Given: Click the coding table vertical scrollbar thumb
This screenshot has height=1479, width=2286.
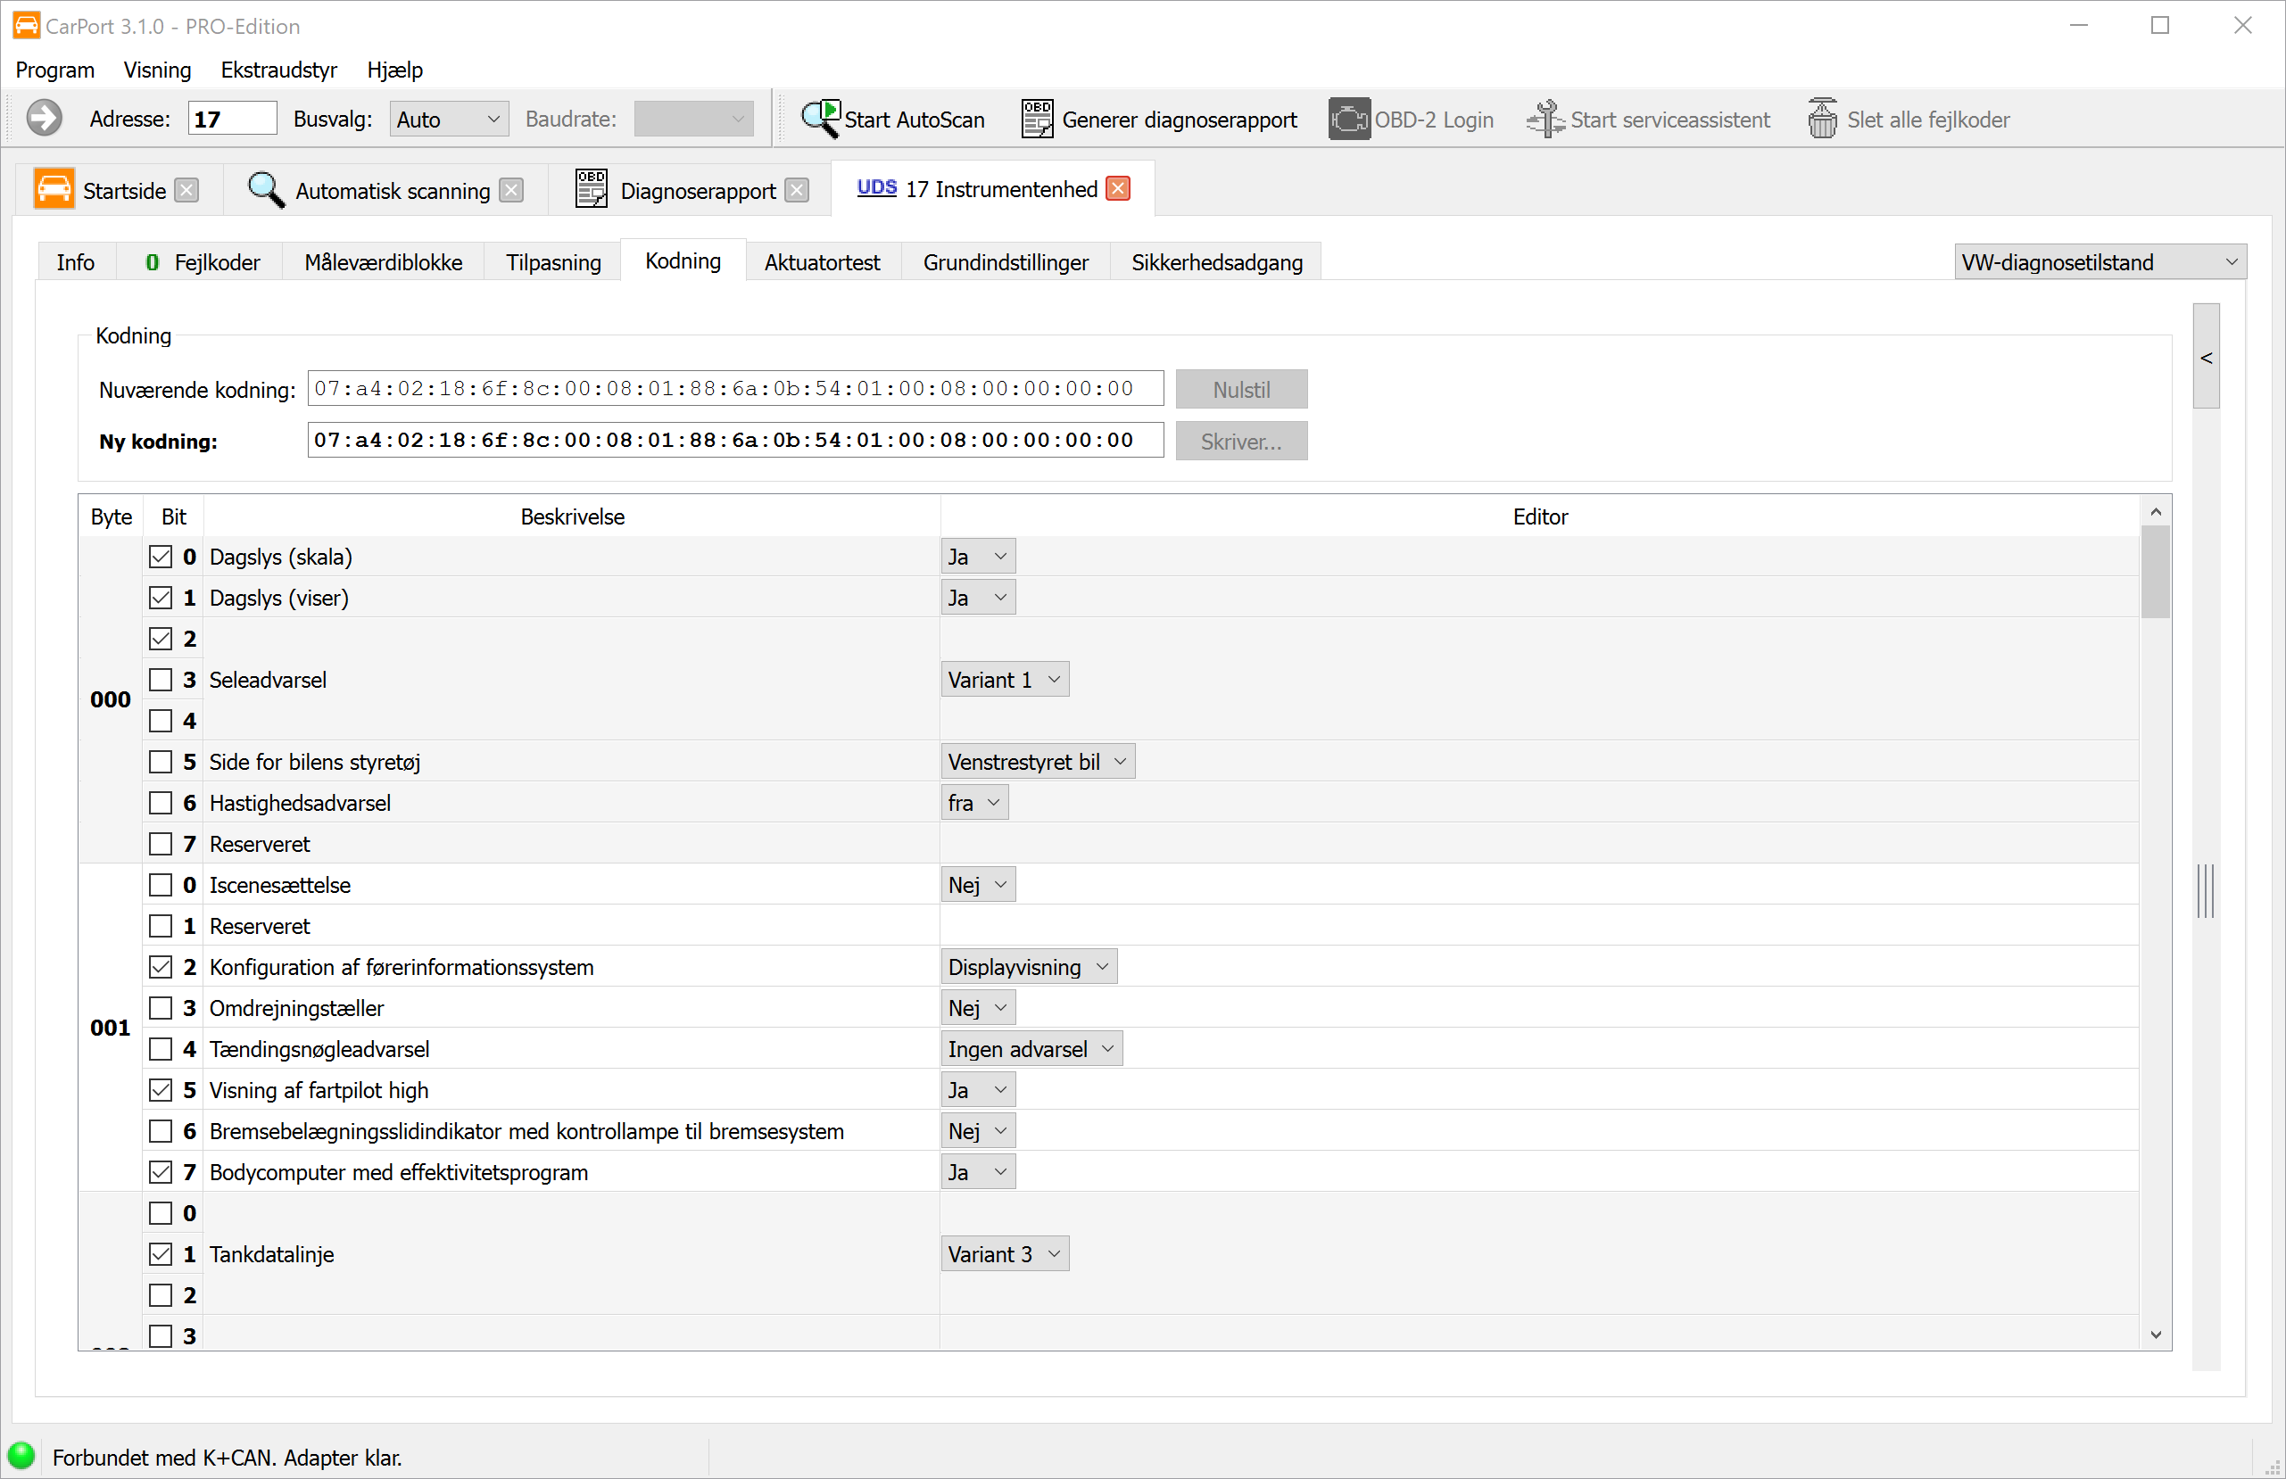Looking at the screenshot, I should point(2155,573).
